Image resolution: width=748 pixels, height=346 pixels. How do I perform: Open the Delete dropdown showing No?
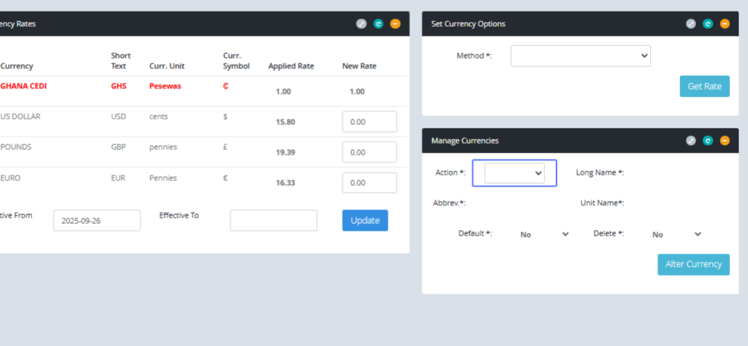676,235
